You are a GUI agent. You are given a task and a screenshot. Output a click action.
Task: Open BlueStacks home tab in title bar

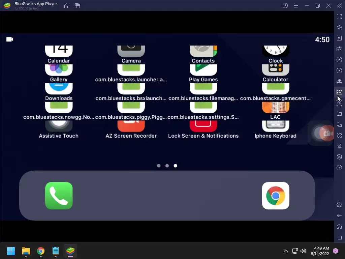pyautogui.click(x=67, y=6)
